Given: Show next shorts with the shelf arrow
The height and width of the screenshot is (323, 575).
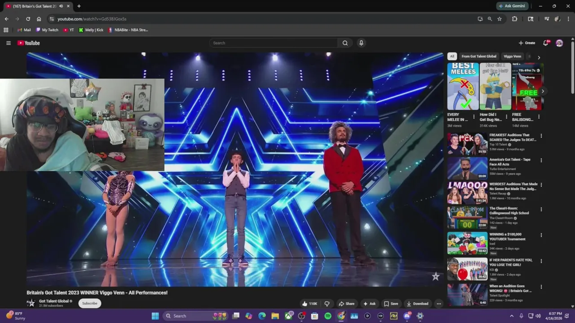Looking at the screenshot, I should (543, 91).
